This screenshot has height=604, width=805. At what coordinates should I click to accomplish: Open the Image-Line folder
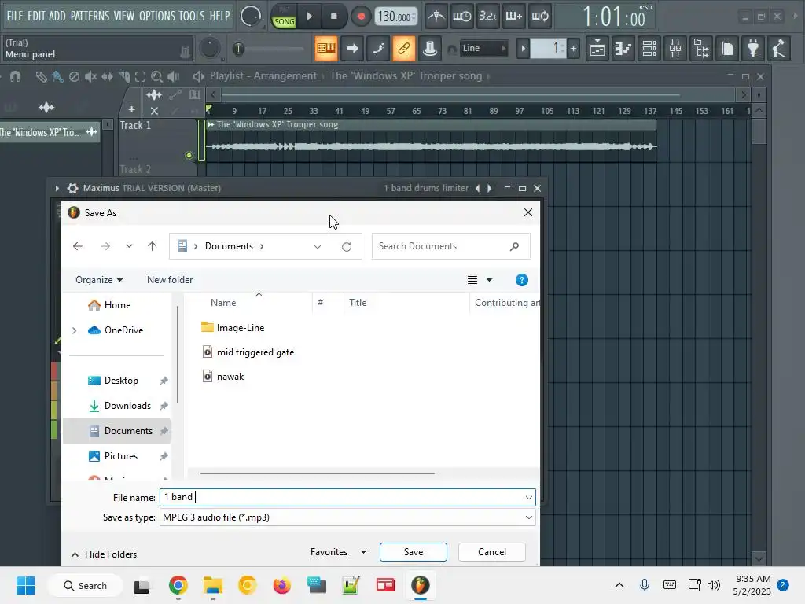point(241,328)
